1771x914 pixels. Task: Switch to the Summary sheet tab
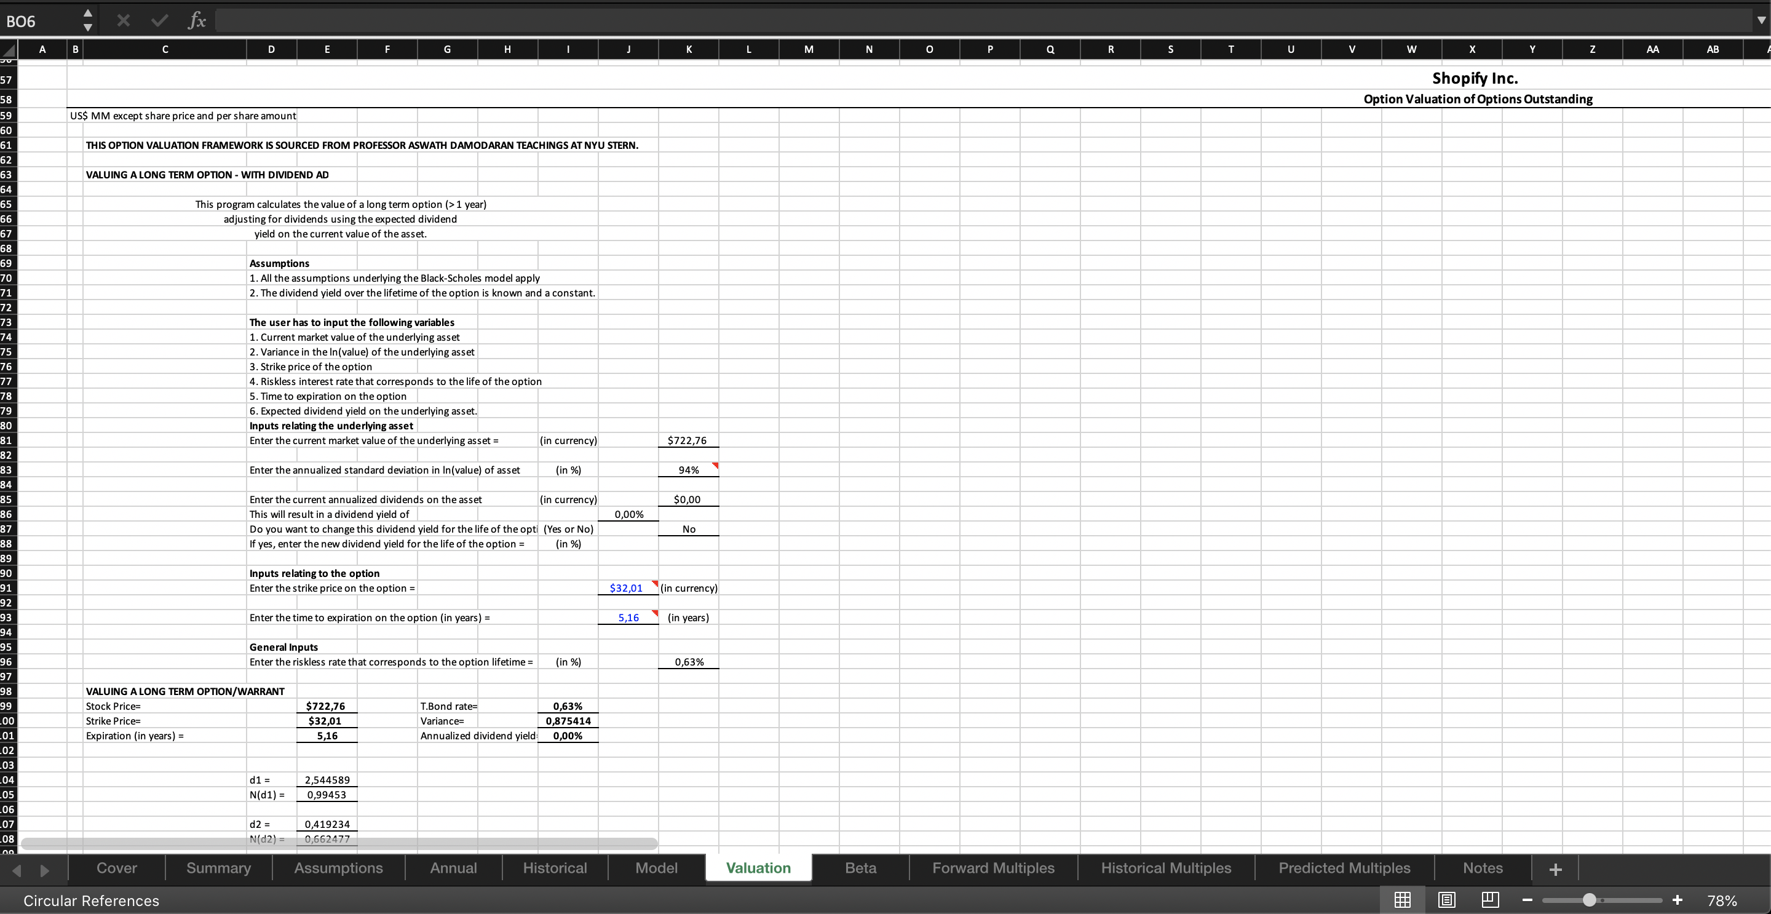pos(219,868)
